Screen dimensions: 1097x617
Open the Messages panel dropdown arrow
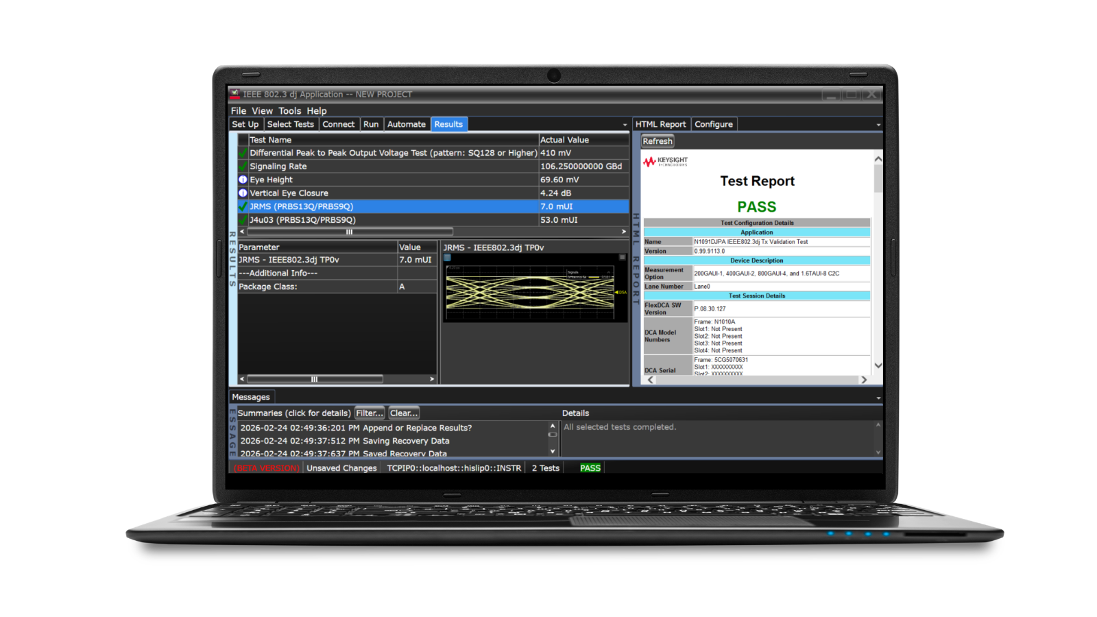tap(878, 398)
